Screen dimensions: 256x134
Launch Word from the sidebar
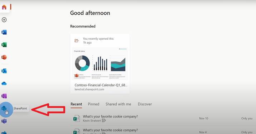click(4, 32)
